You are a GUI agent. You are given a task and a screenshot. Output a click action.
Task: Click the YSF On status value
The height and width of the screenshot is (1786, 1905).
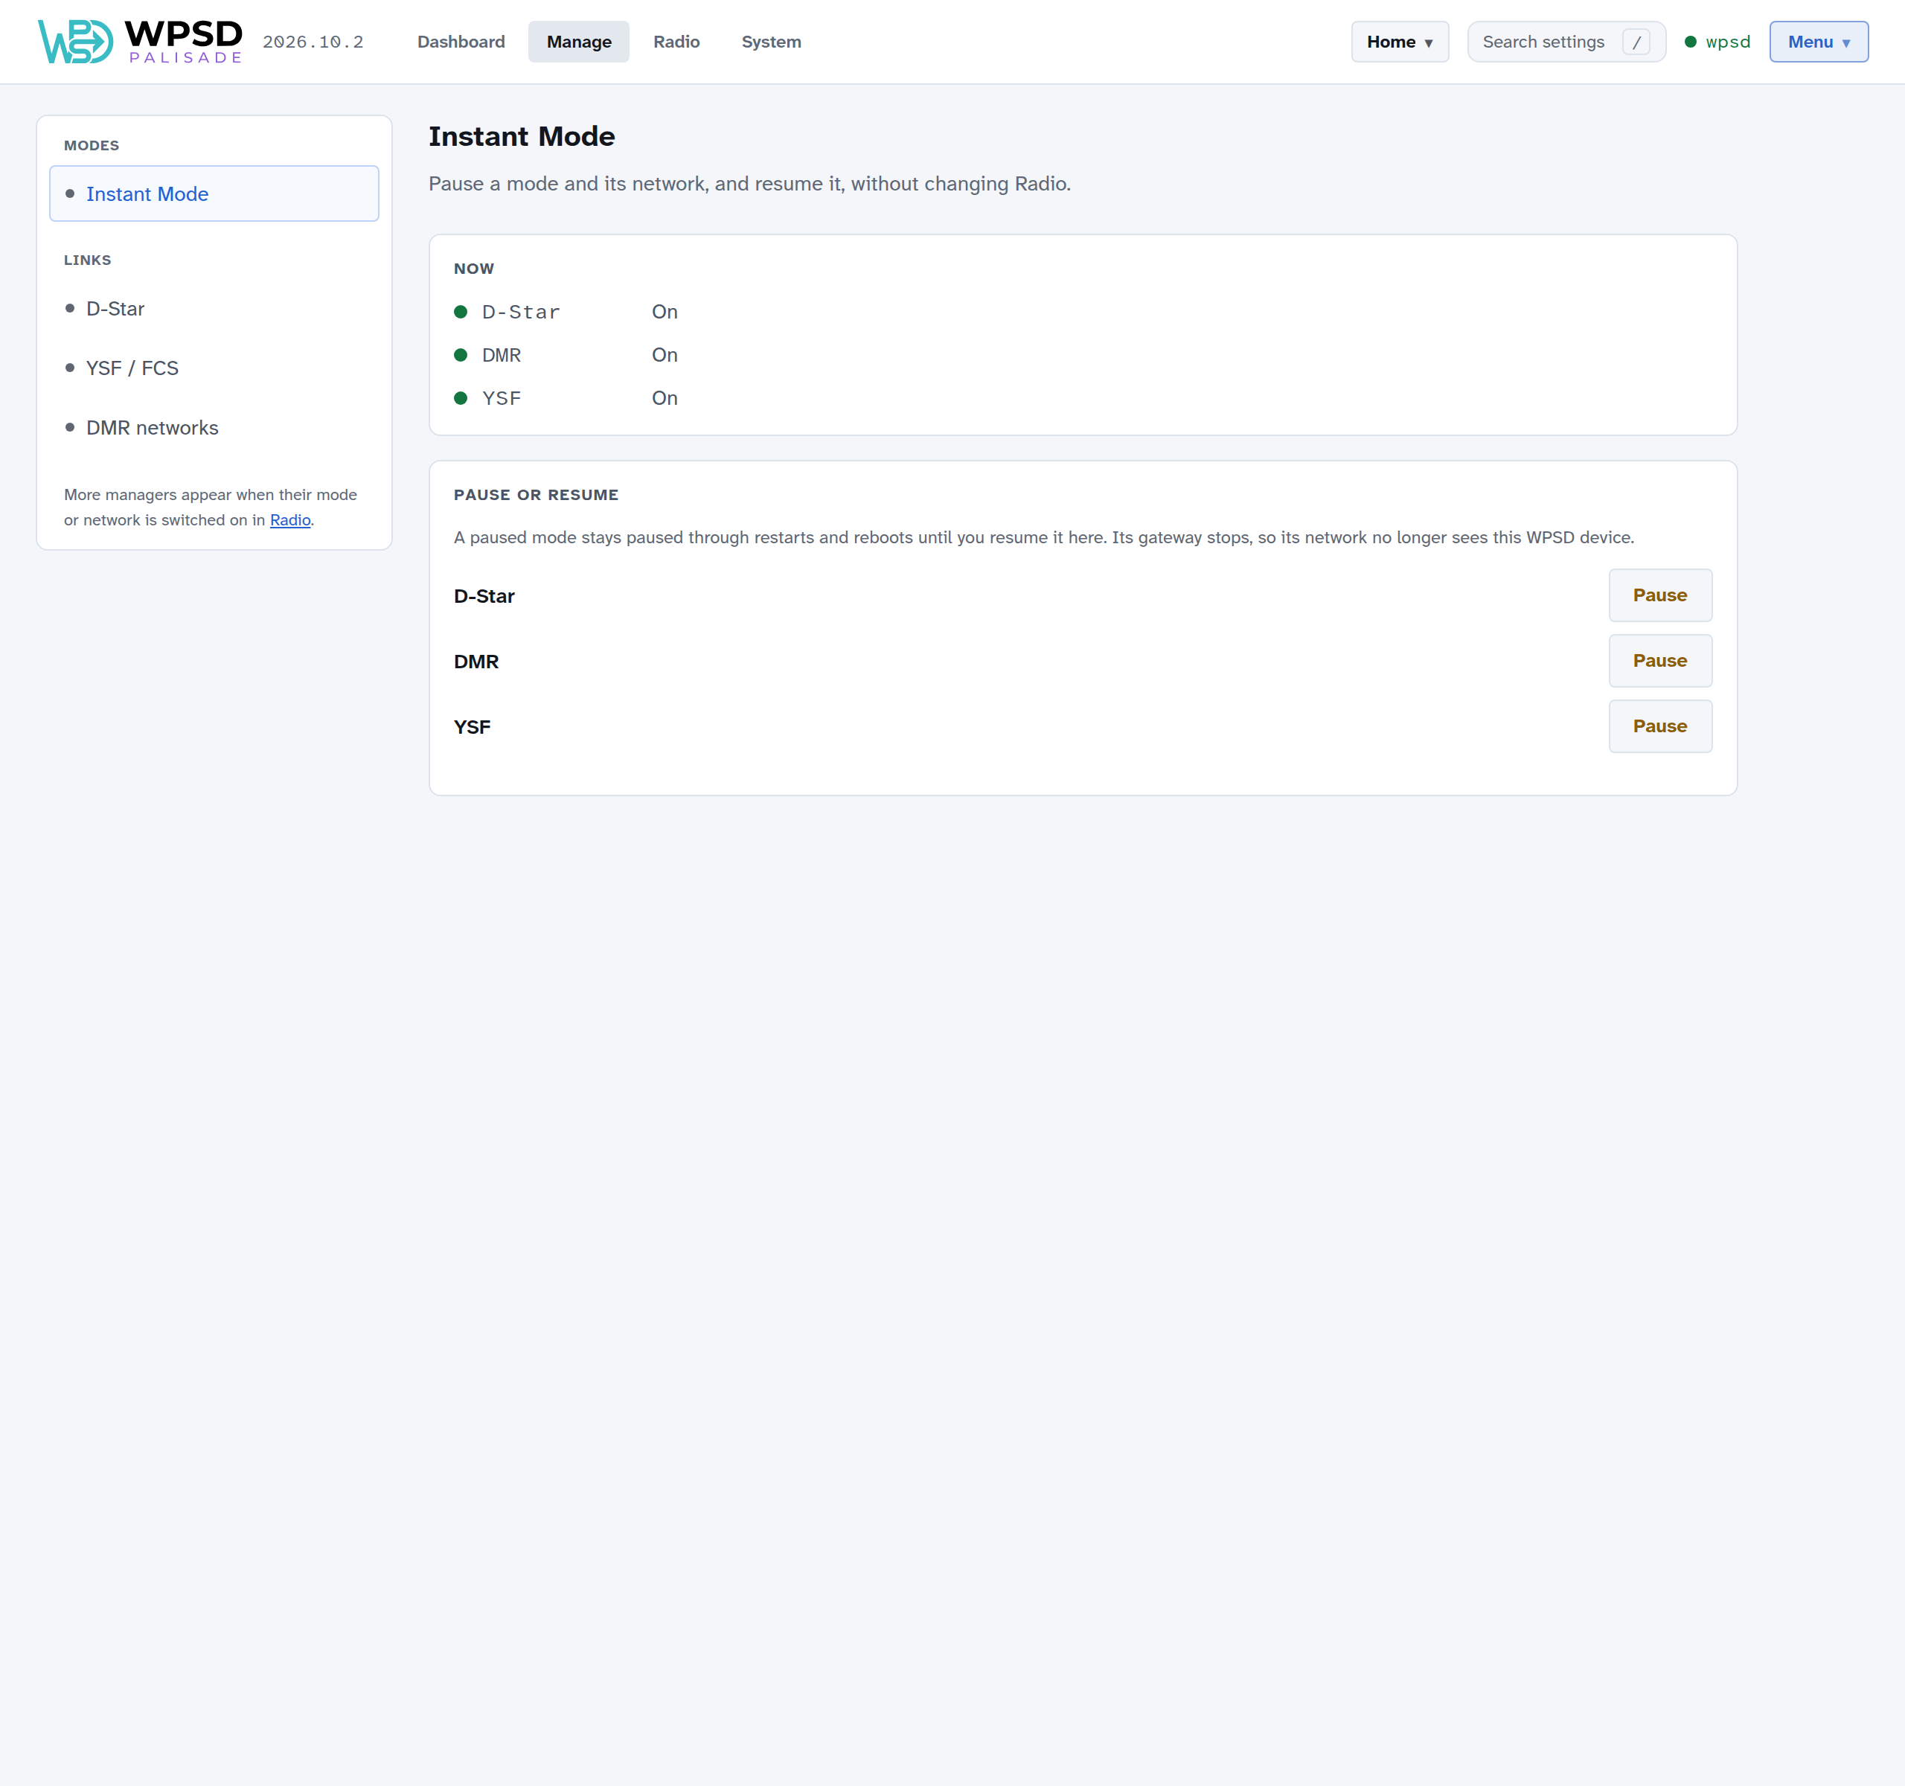[x=665, y=397]
